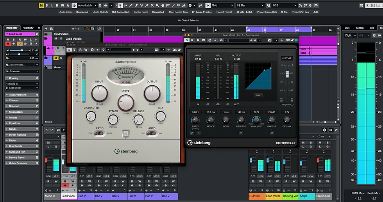Select the Erase tool in toolbar

point(136,5)
